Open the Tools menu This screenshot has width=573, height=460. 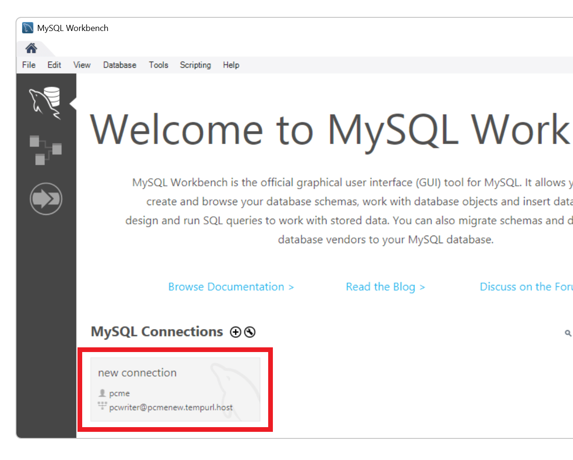point(158,65)
